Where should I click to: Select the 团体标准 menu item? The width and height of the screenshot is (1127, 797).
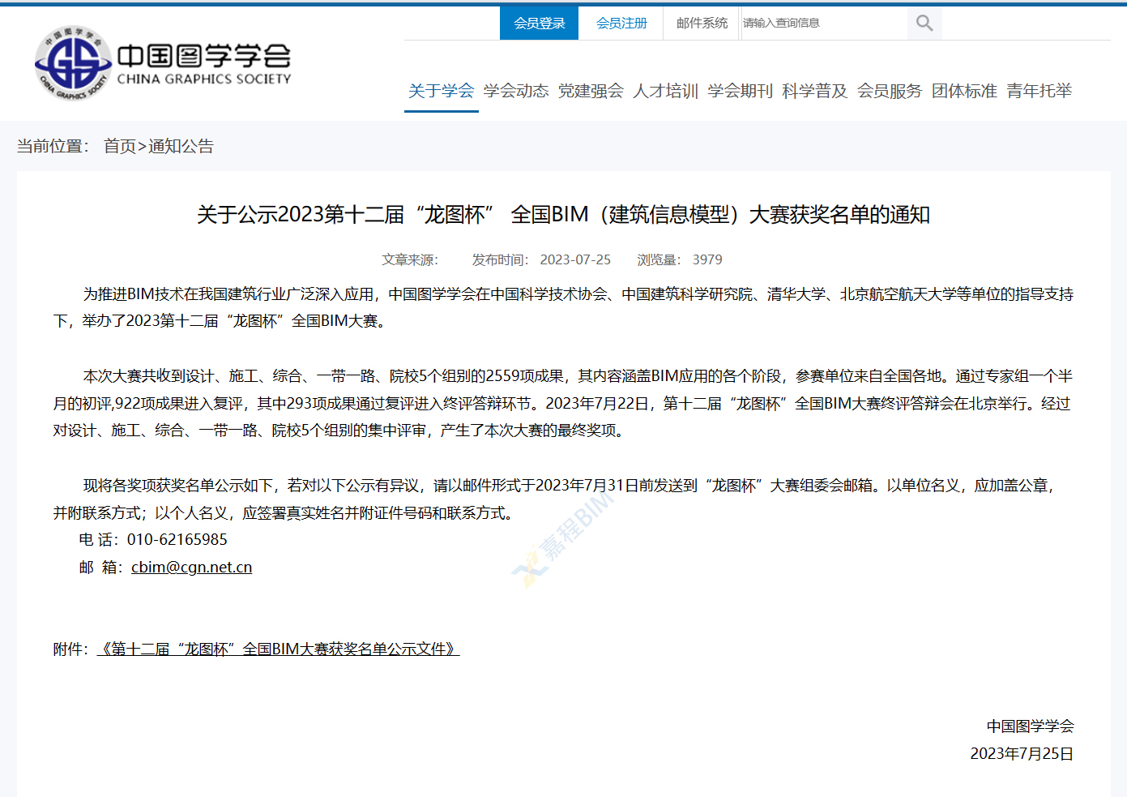(x=964, y=91)
